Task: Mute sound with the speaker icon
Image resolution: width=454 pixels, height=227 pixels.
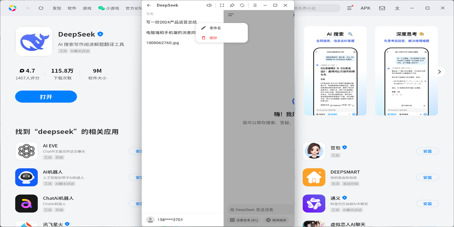Action: tap(209, 5)
